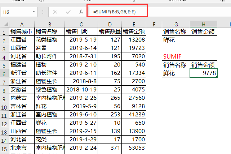
Task: Click the Insert Function fx icon
Action: [81, 12]
